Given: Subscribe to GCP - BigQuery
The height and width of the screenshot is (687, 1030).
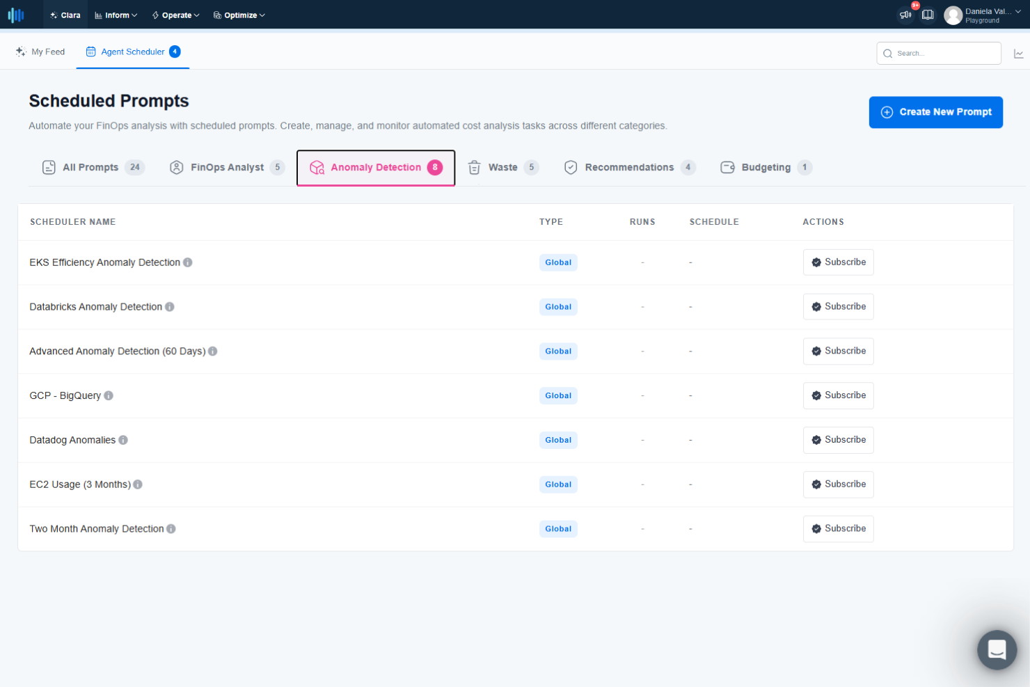Looking at the screenshot, I should coord(838,395).
